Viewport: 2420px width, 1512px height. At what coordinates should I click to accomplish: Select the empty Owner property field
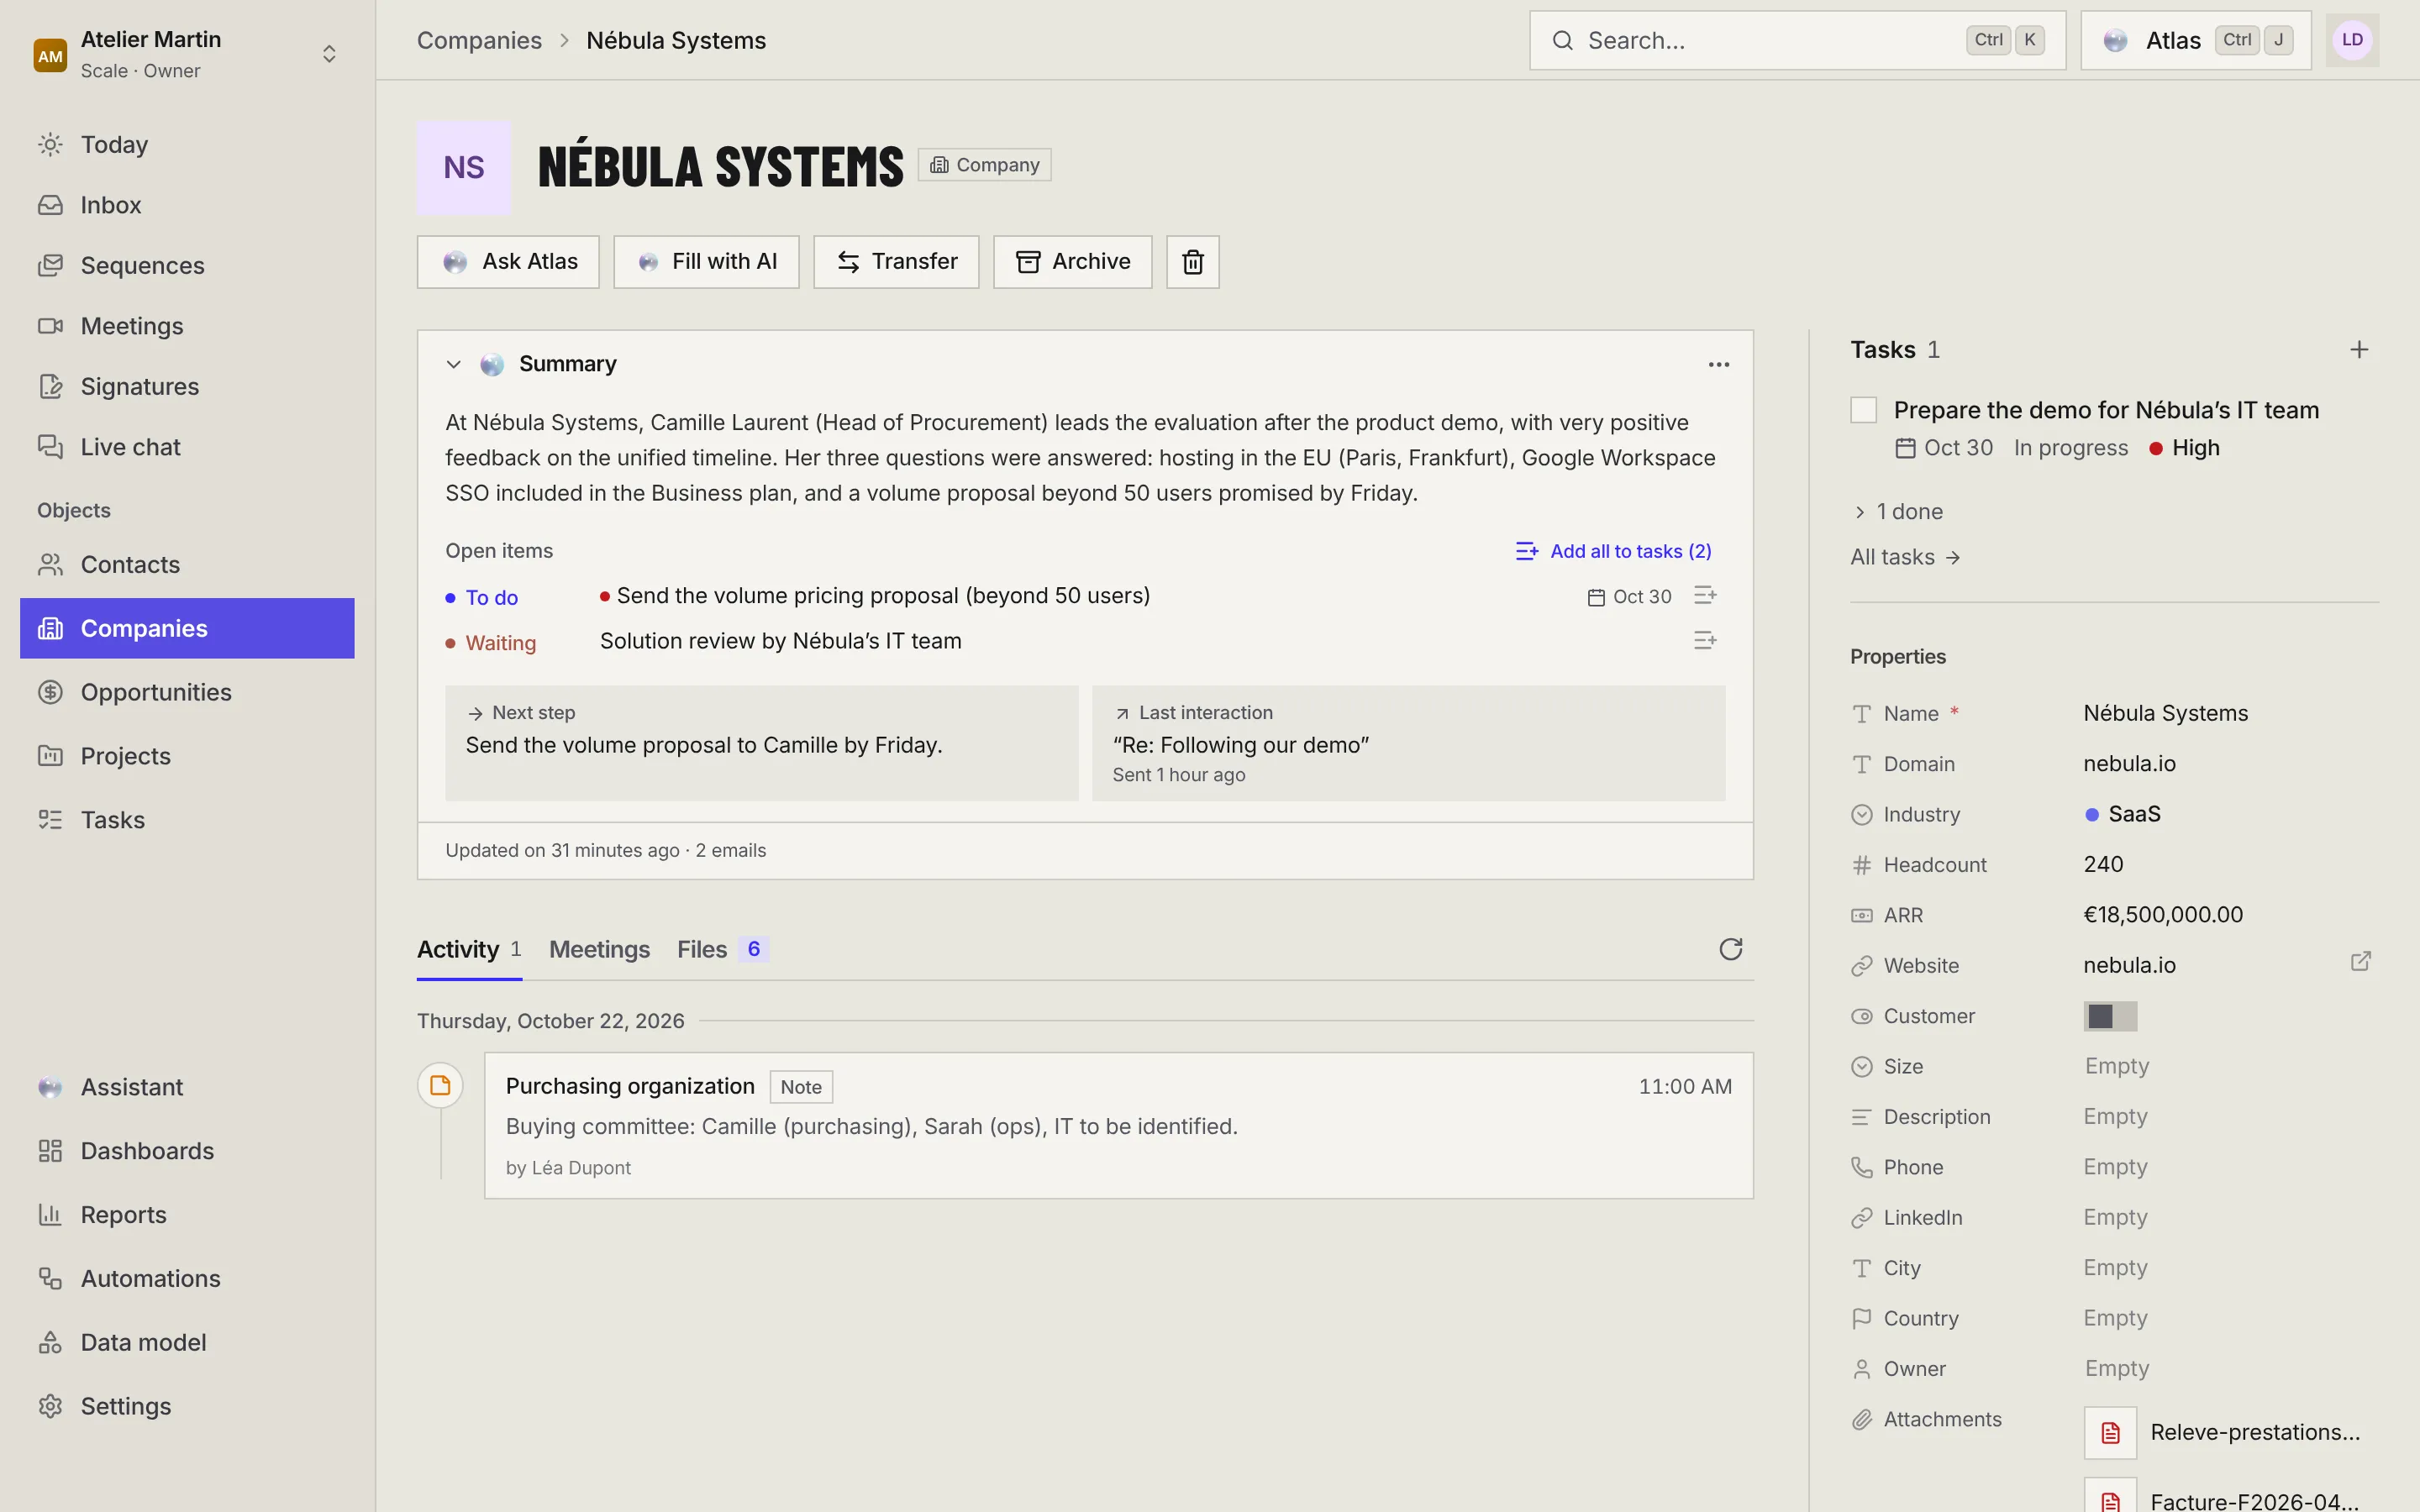point(2116,1368)
